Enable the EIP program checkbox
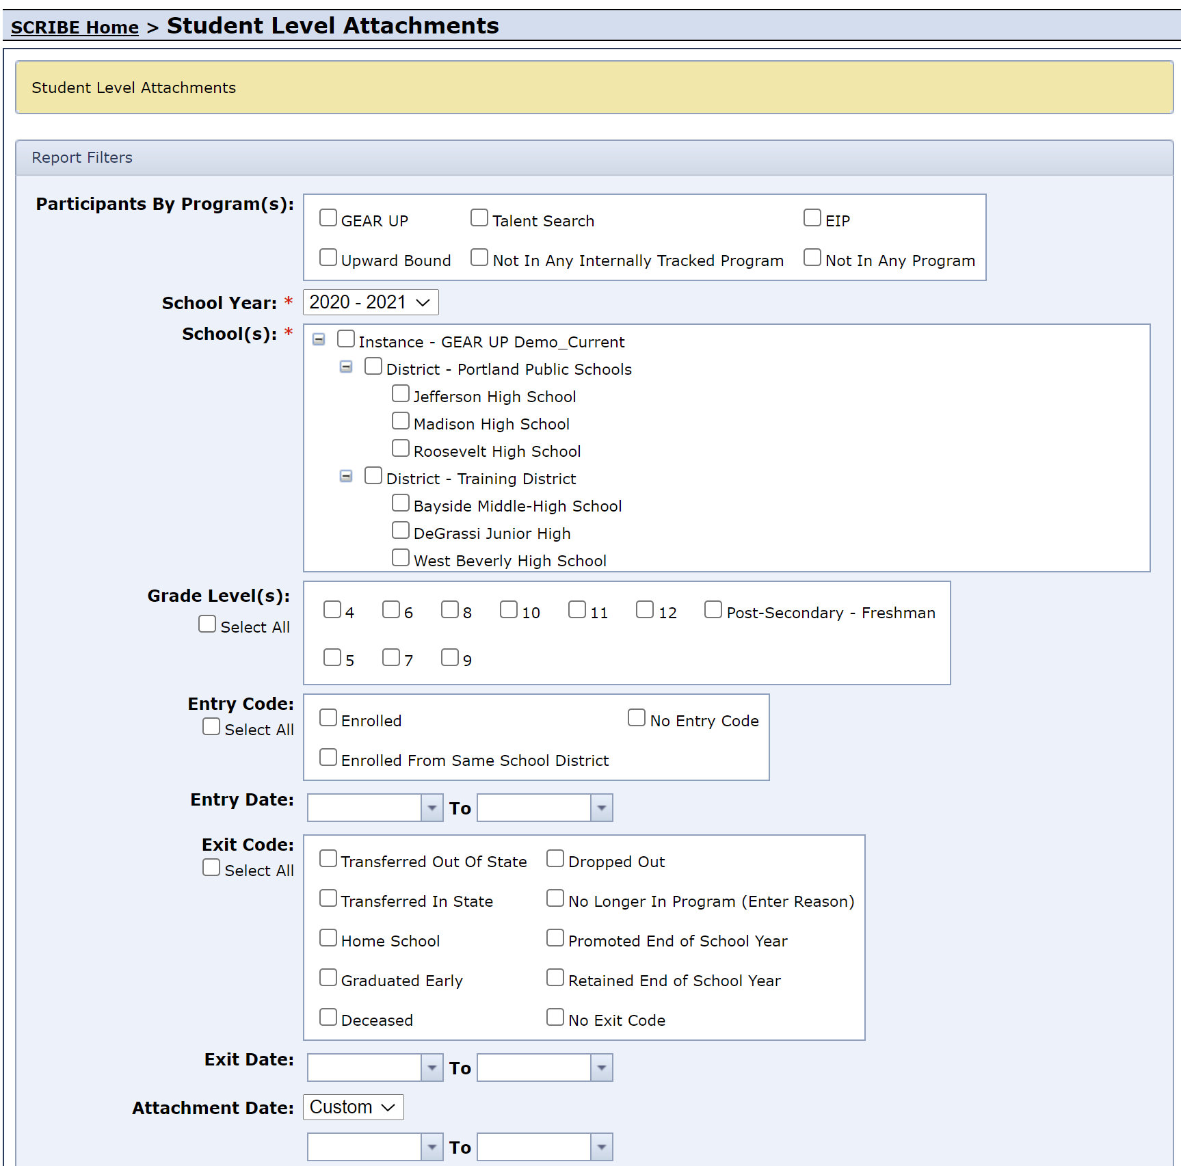 (812, 217)
